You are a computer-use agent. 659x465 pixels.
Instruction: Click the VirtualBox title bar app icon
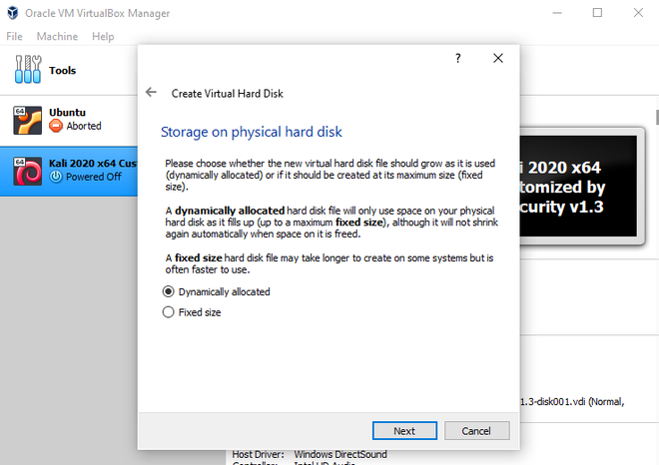(12, 13)
